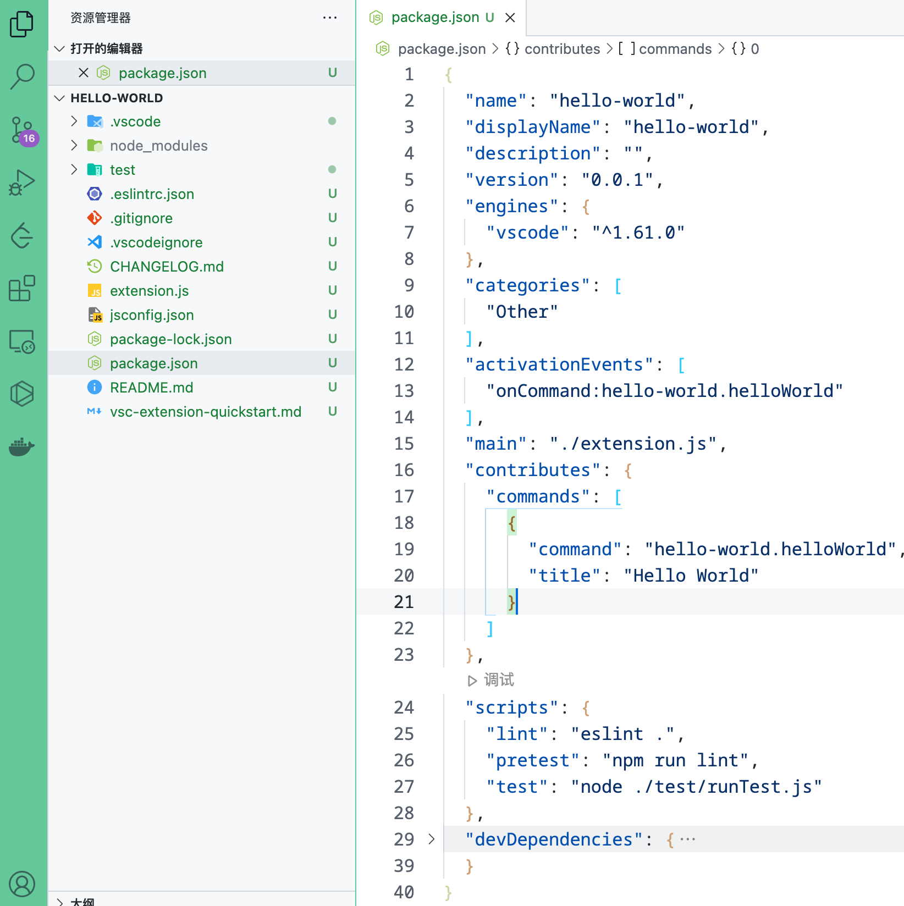The width and height of the screenshot is (904, 906).
Task: Collapse the open editors section
Action: (59, 48)
